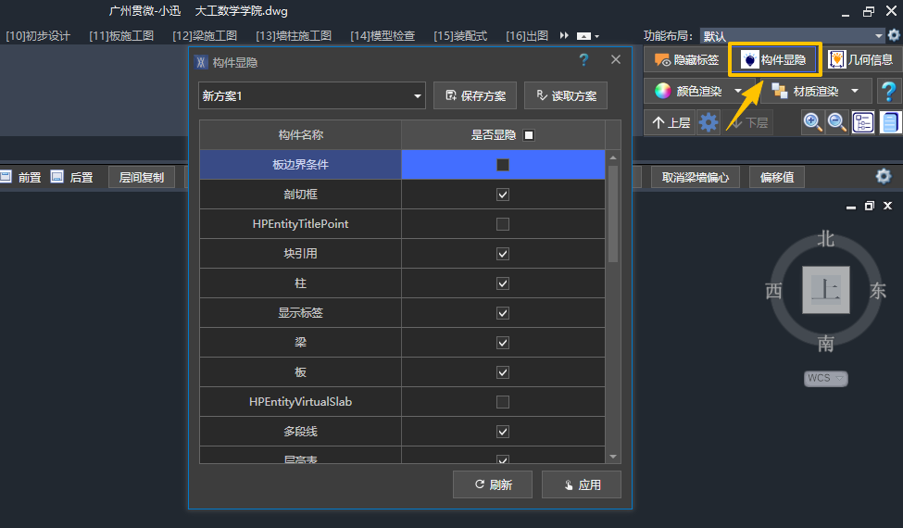Click the zoom in magnifier icon
Viewport: 903px width, 528px height.
tap(812, 122)
